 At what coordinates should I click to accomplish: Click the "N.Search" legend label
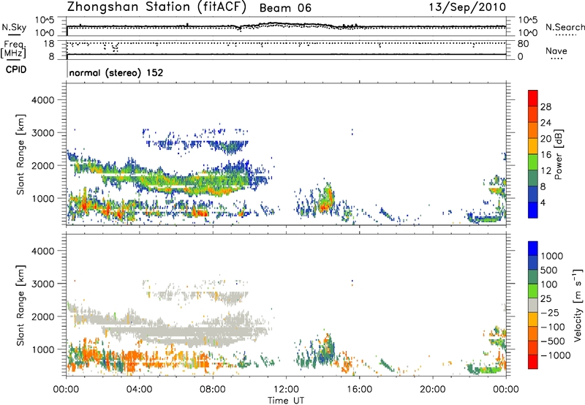565,27
